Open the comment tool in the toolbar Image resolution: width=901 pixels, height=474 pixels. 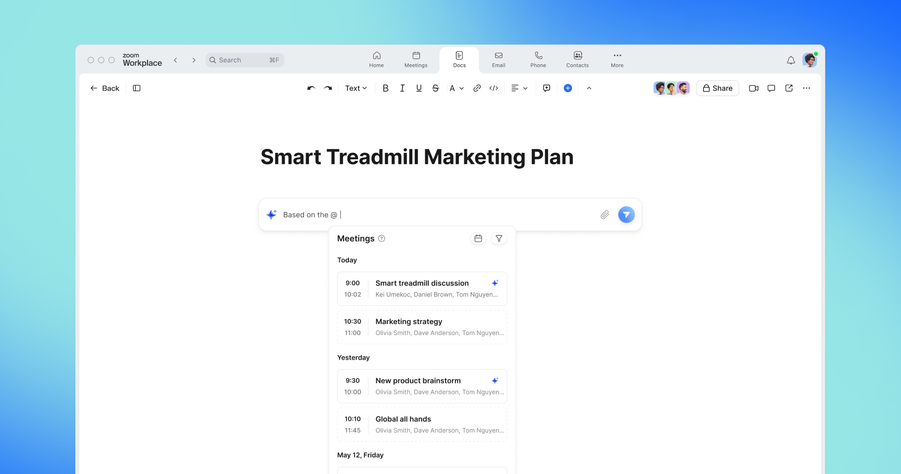pos(546,88)
